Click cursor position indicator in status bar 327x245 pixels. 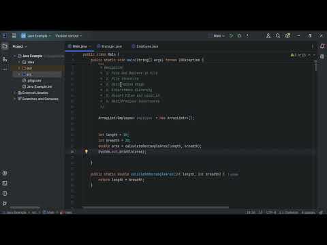pyautogui.click(x=251, y=212)
